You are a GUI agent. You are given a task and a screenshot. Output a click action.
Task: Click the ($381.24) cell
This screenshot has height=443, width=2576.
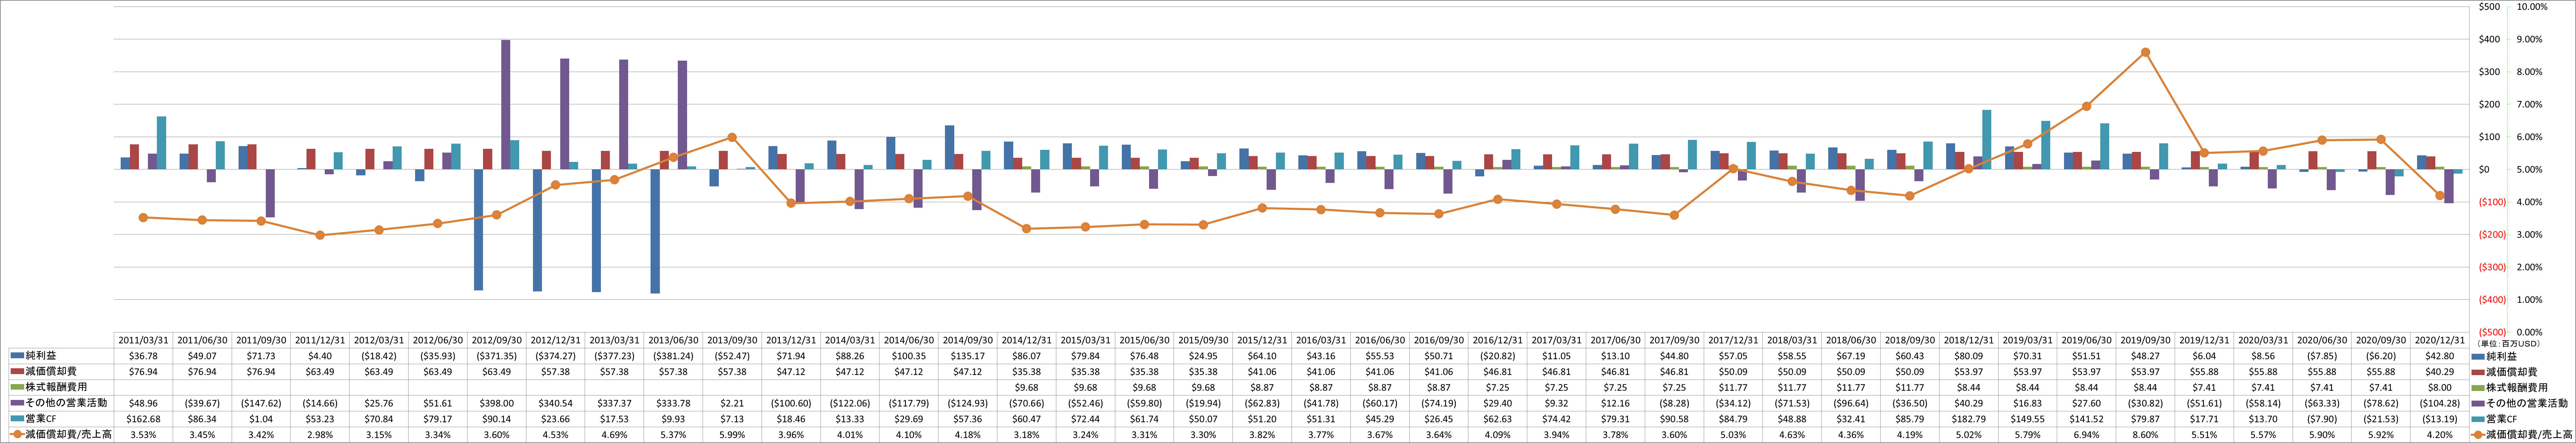click(673, 356)
